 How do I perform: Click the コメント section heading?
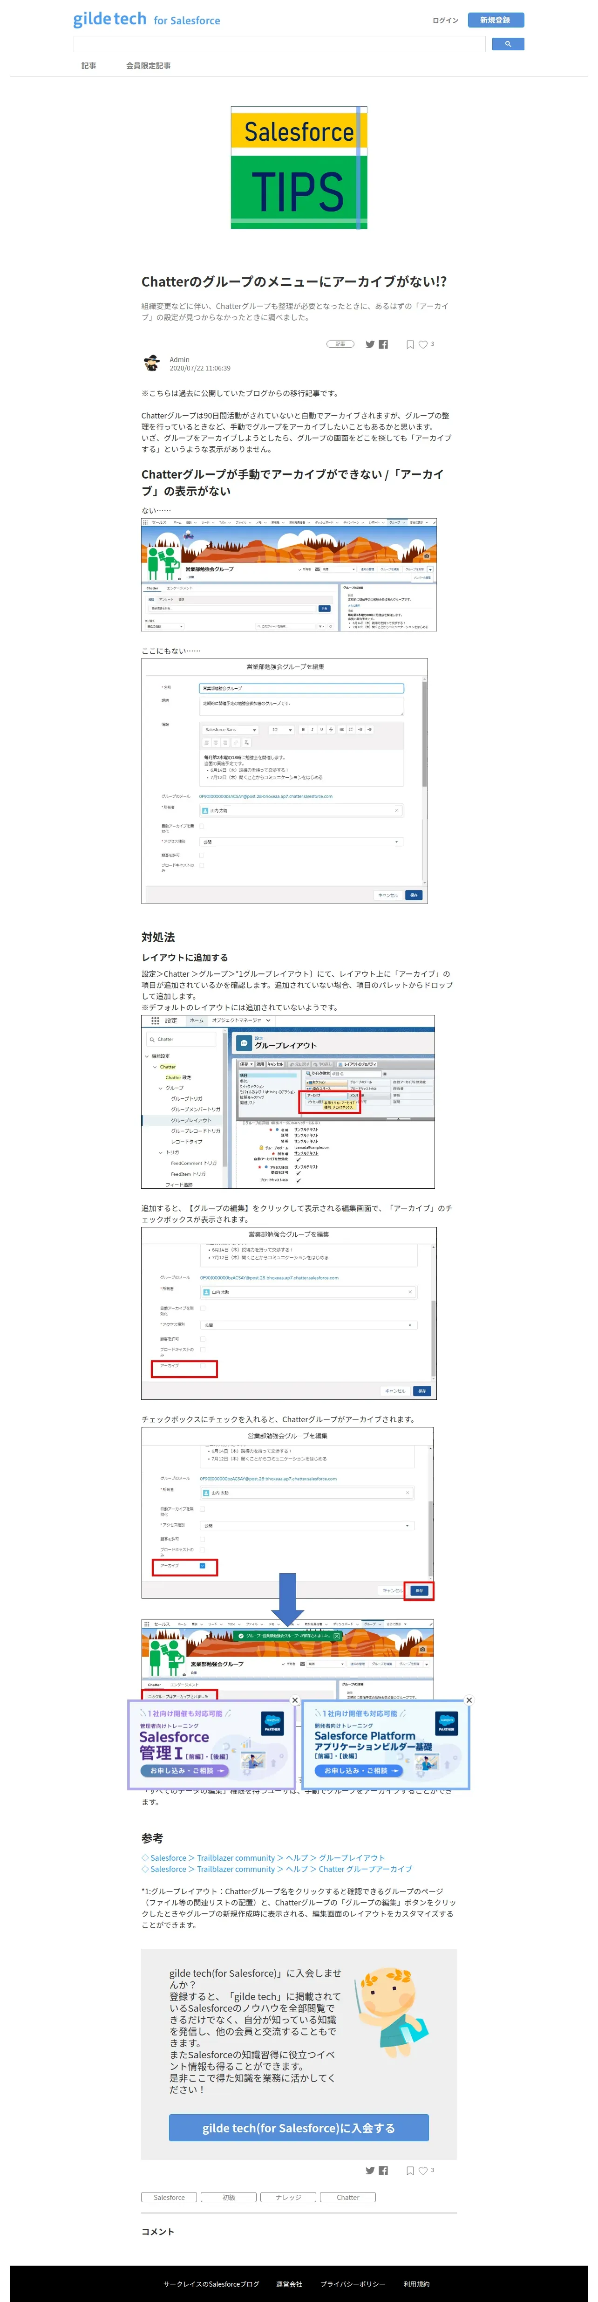[x=158, y=2232]
